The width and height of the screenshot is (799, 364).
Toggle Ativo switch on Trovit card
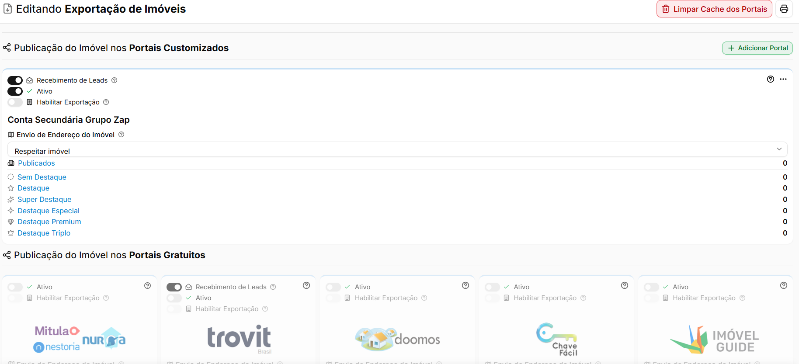[174, 298]
